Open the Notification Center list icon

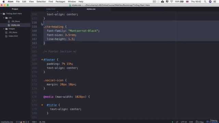coord(215,1)
